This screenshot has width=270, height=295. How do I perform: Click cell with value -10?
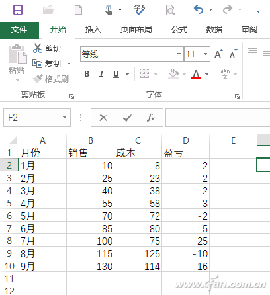pos(186,253)
